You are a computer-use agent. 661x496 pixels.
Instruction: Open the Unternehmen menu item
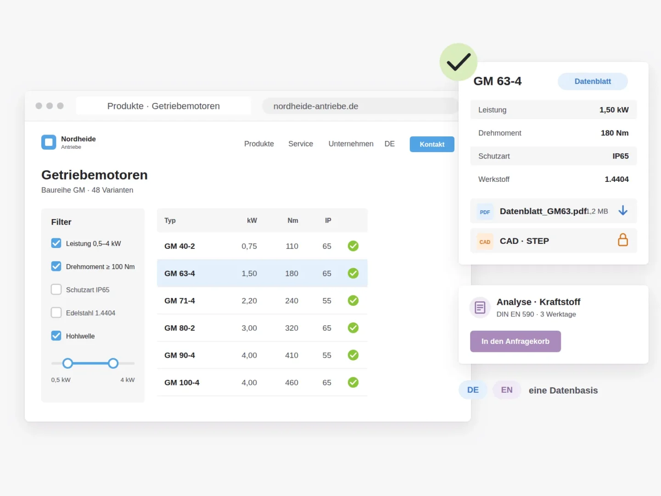click(x=351, y=144)
